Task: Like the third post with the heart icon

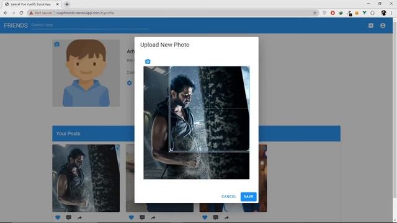Action: 205,217
